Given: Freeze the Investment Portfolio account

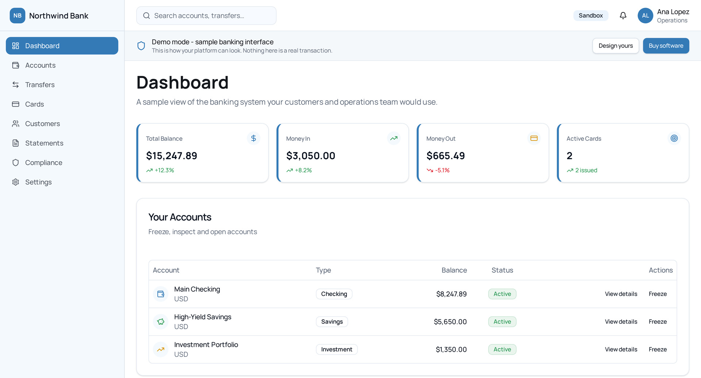Looking at the screenshot, I should tap(658, 350).
